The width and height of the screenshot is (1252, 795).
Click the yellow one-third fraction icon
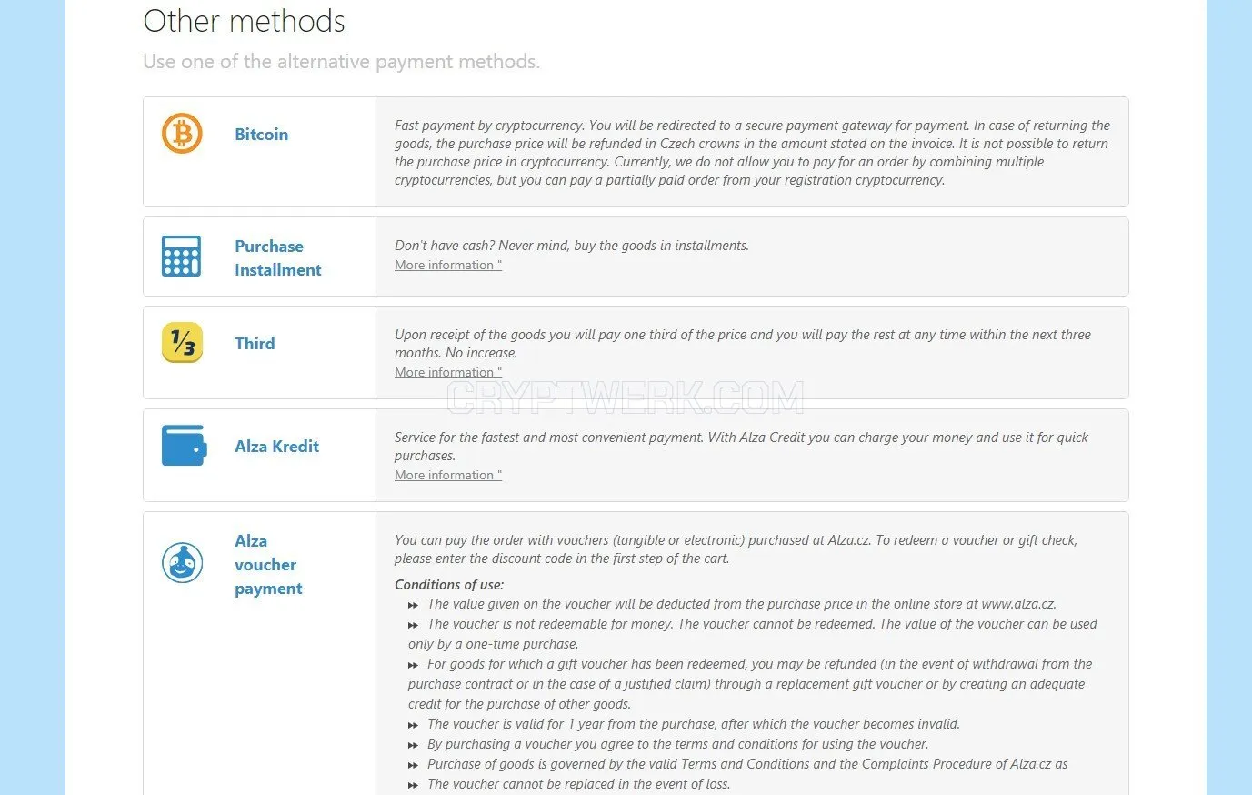(x=182, y=343)
